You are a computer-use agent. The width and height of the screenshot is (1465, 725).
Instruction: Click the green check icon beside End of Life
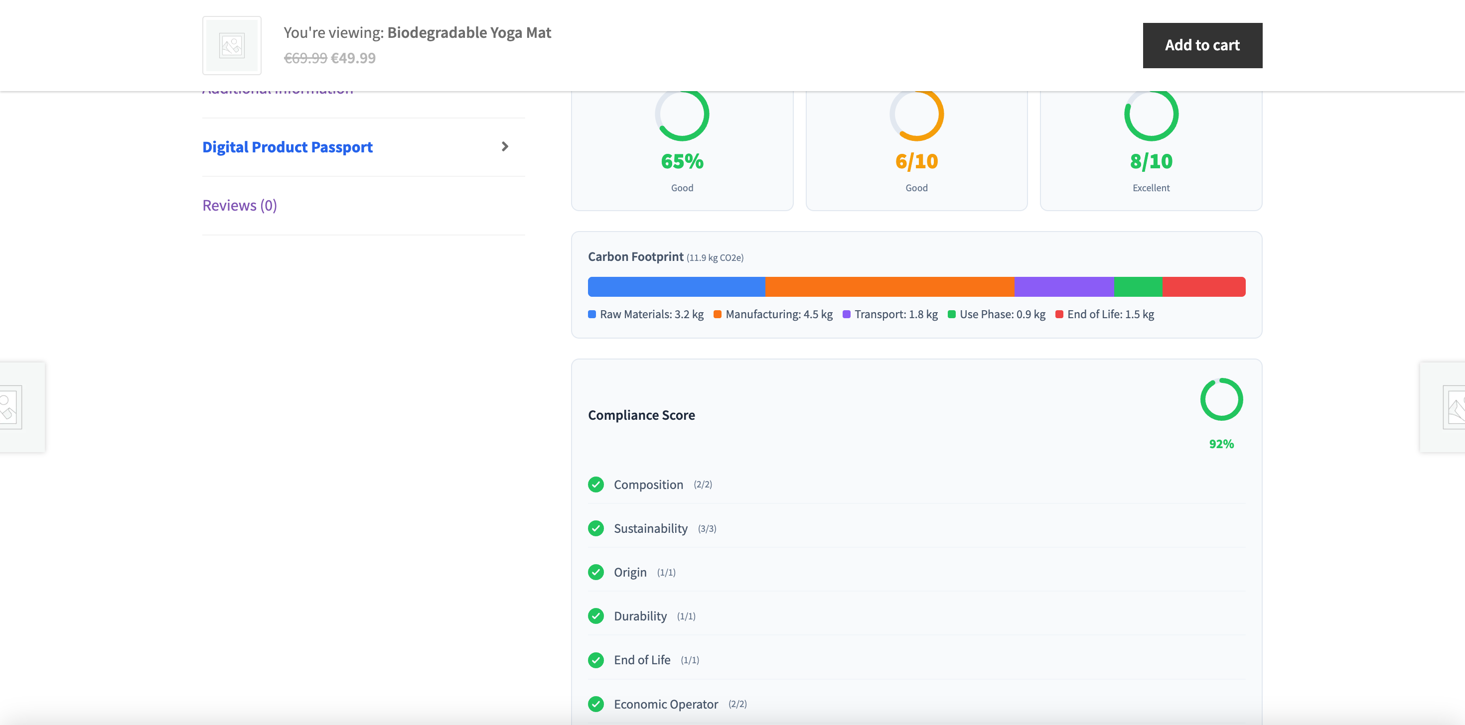(x=595, y=660)
